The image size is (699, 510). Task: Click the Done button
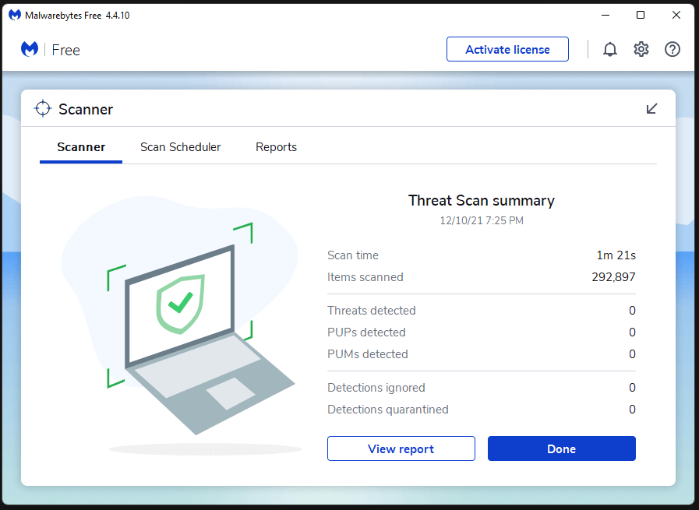[561, 448]
